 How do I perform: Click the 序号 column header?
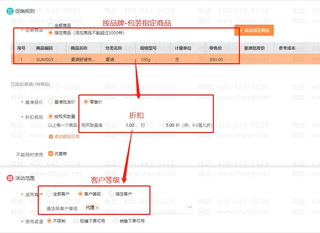tap(21, 48)
